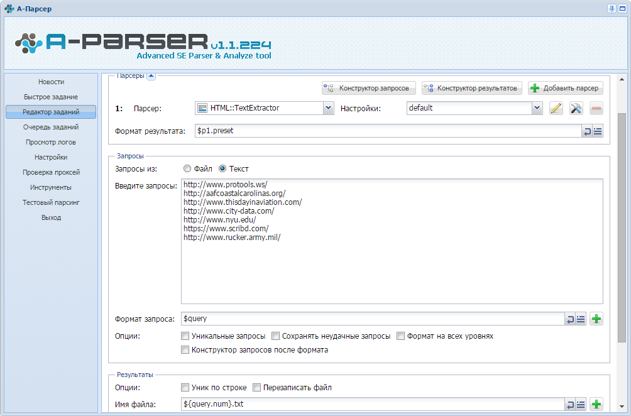
Task: Click the scrollbar up arrow
Action: [622, 79]
